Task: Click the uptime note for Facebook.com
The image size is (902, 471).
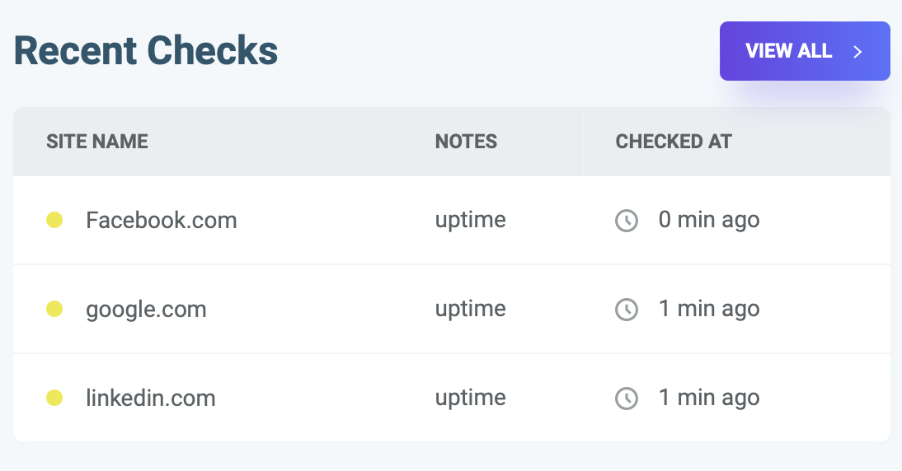Action: pos(470,220)
